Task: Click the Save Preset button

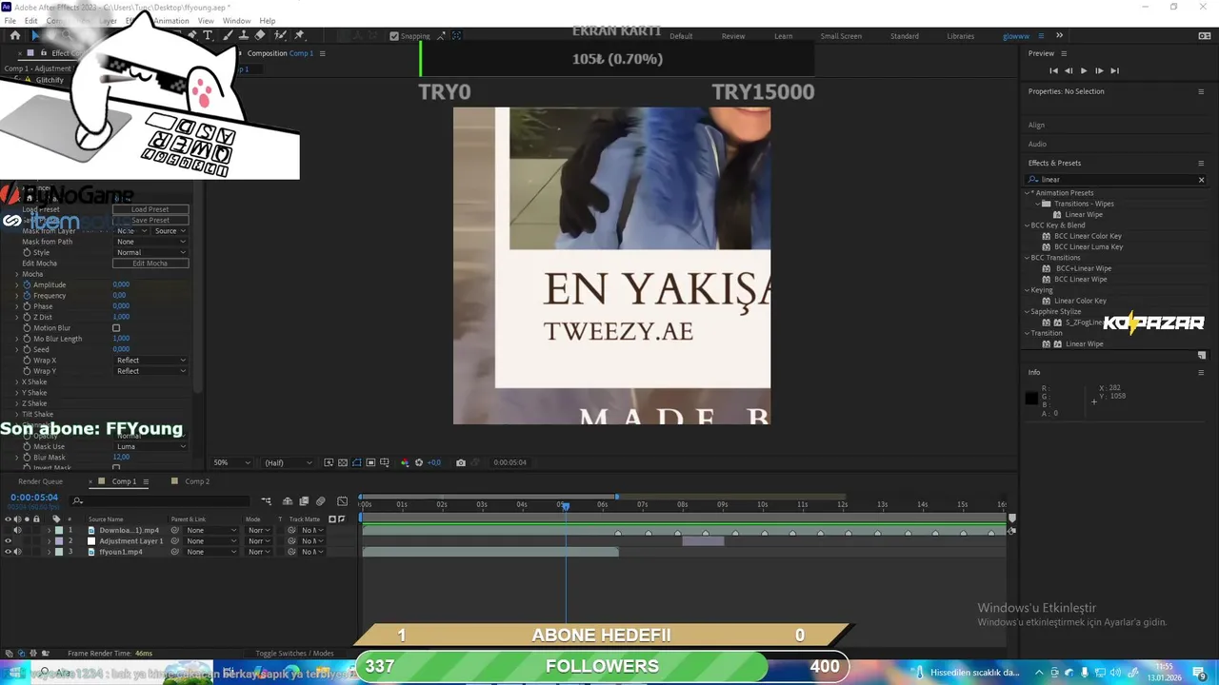Action: click(150, 220)
